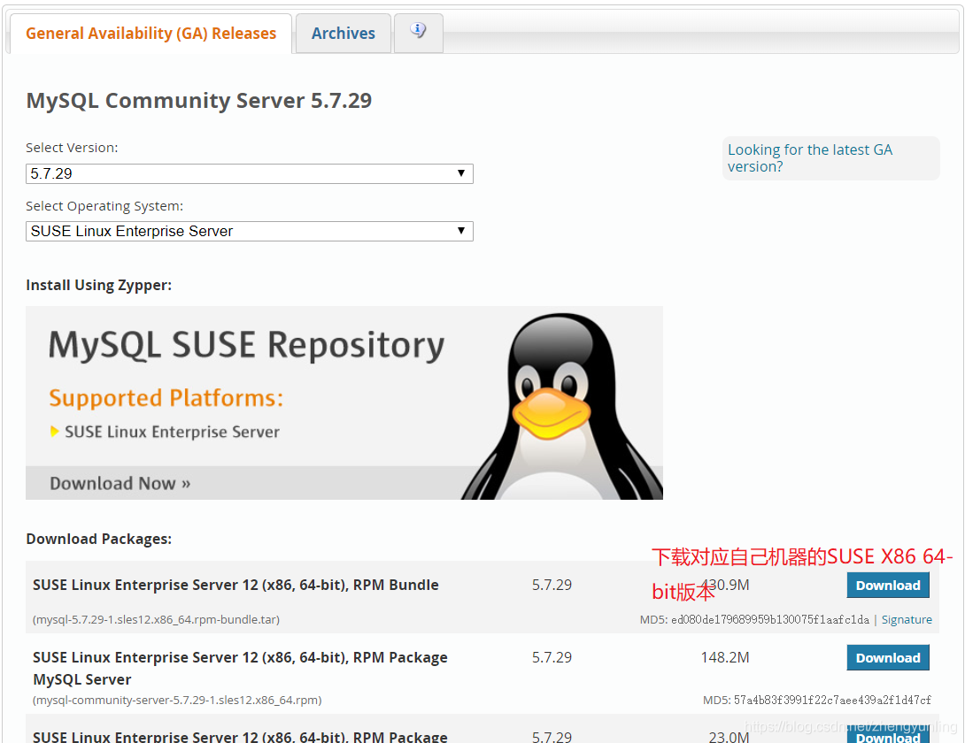965x743 pixels.
Task: Click version 5.7.29 in MySQL Server row
Action: pos(552,657)
